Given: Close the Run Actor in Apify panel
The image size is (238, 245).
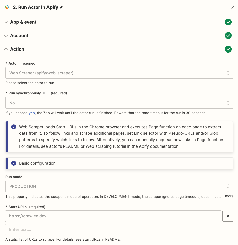Looking at the screenshot, I should (x=233, y=7).
